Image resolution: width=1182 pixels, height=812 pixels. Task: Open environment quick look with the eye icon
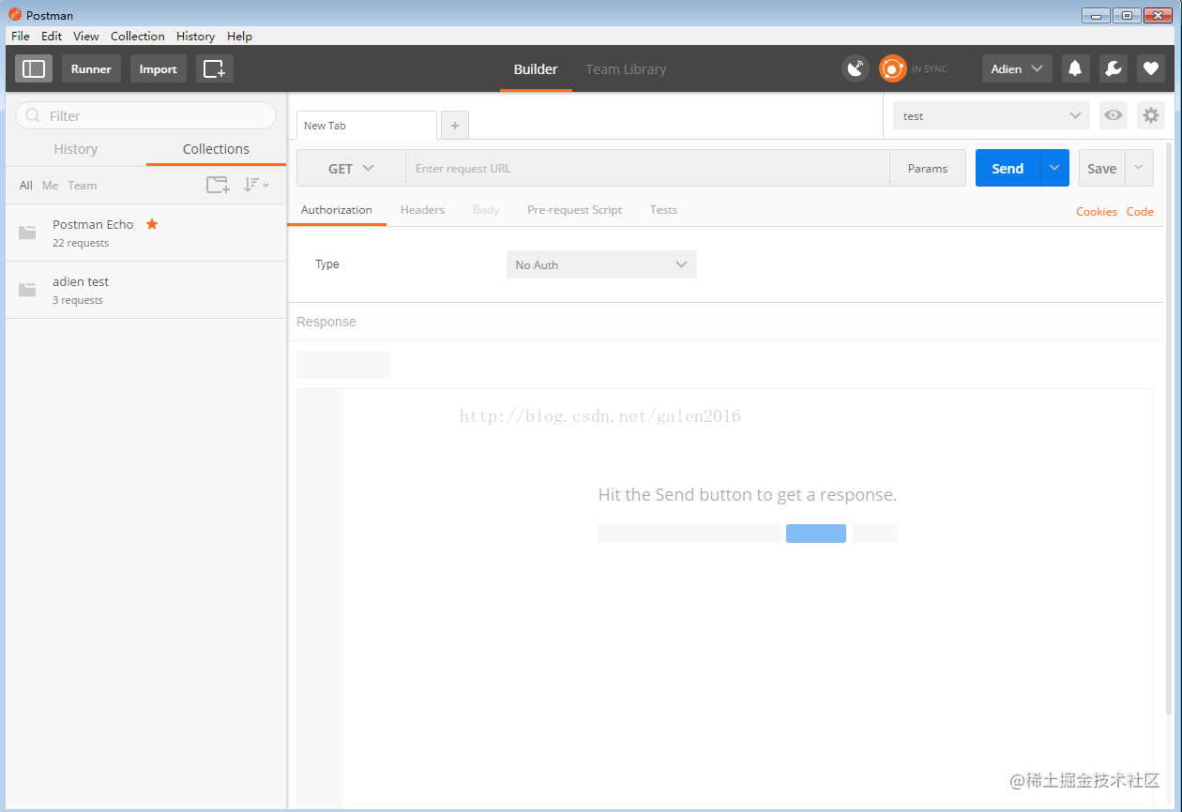(x=1113, y=115)
